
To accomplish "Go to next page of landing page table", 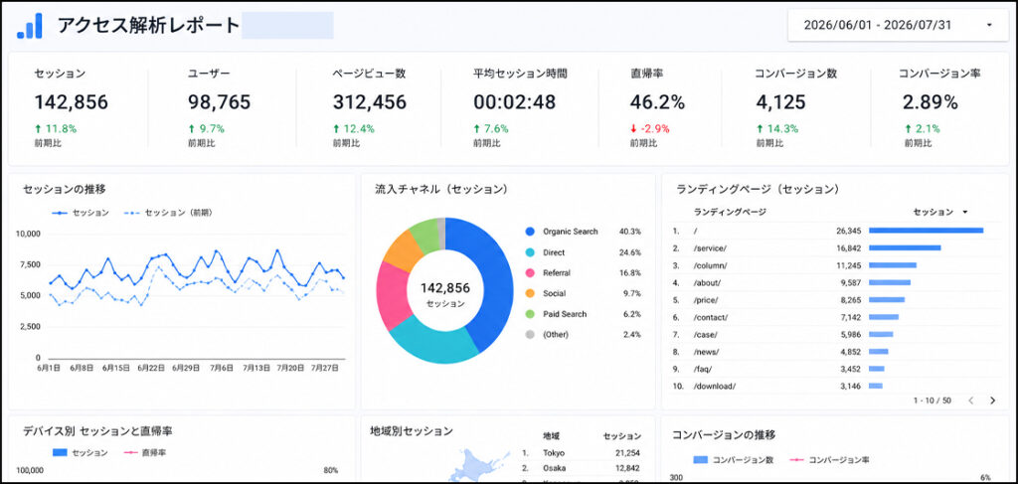I will pyautogui.click(x=992, y=401).
